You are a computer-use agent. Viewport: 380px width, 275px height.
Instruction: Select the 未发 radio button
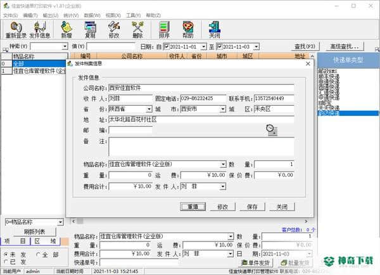pos(6,255)
